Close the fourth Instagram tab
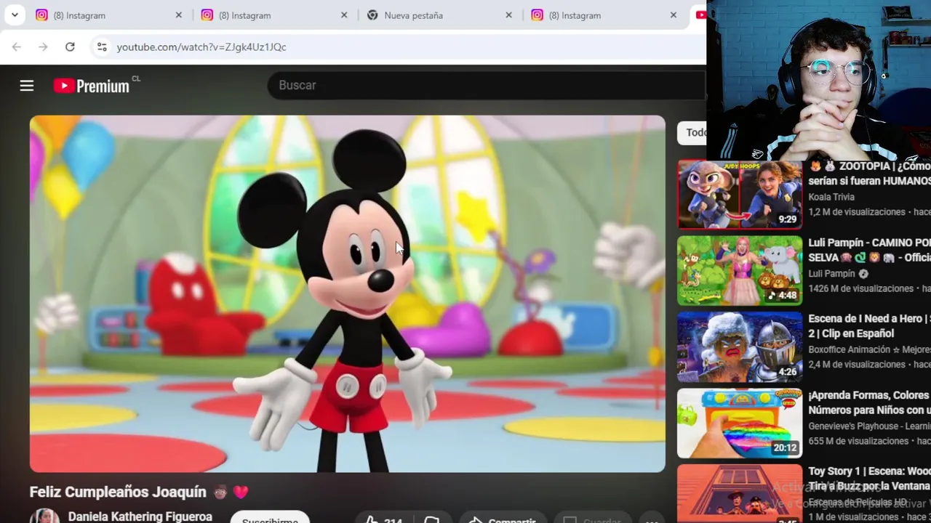The width and height of the screenshot is (931, 523). [674, 15]
